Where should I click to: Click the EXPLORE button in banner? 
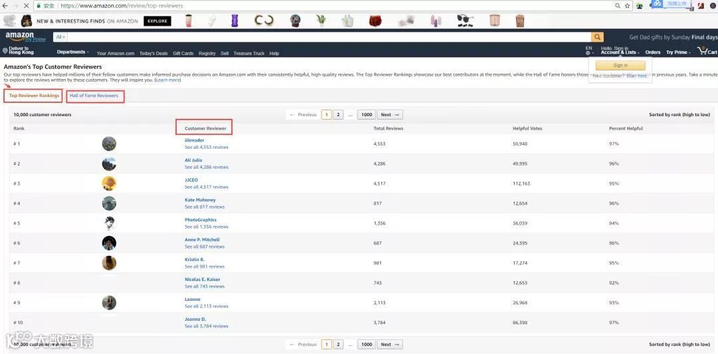(157, 21)
